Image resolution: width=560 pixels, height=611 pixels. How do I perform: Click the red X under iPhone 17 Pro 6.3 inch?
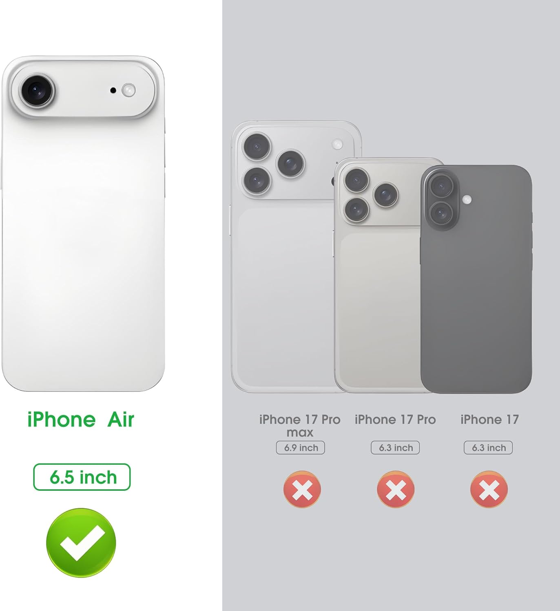coord(396,489)
